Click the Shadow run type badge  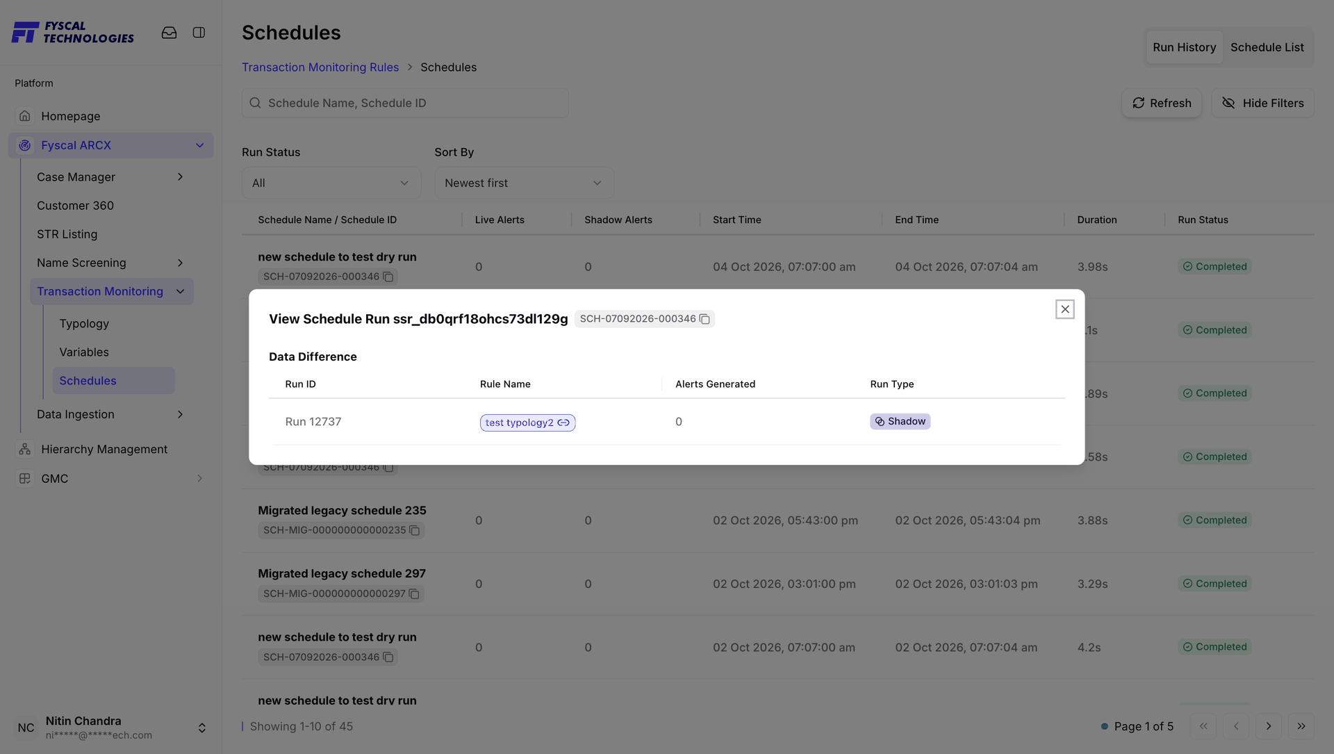(900, 422)
